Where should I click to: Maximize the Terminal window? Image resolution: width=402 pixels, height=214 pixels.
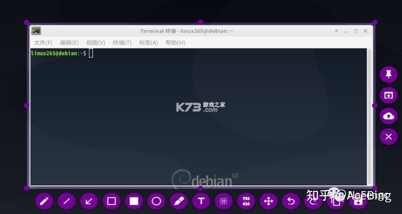click(356, 31)
